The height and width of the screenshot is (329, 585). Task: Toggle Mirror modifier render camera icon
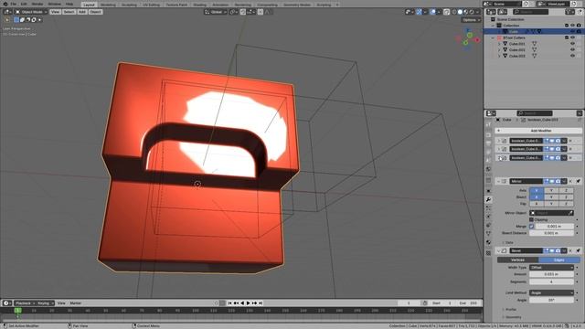pos(558,181)
